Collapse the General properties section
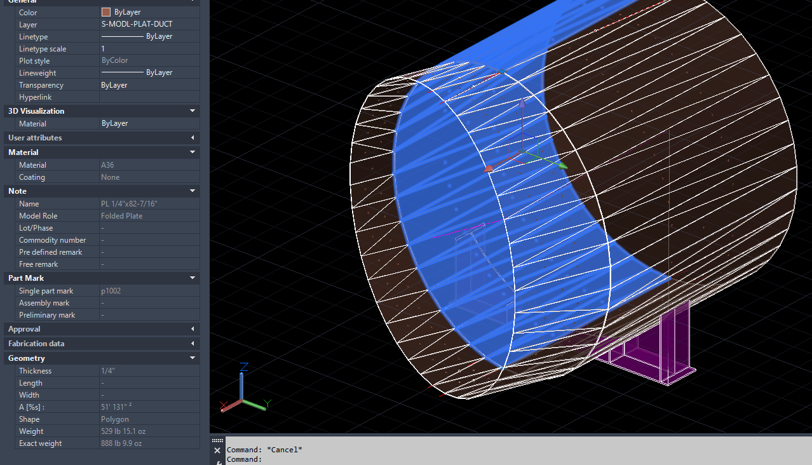This screenshot has height=465, width=812. [x=194, y=2]
